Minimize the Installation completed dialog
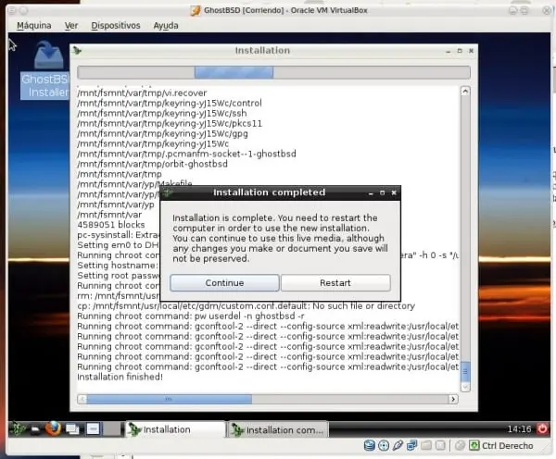This screenshot has height=459, width=556. click(x=371, y=193)
